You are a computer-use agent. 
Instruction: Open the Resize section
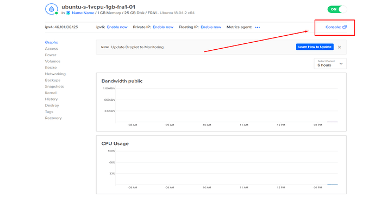(x=51, y=68)
